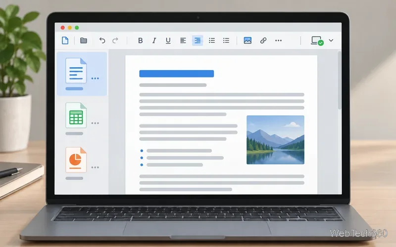
Task: Toggle italic formatting
Action: [154, 41]
